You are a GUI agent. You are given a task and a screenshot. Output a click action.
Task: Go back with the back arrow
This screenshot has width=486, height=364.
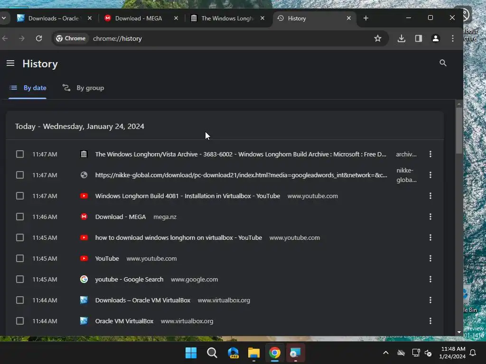click(5, 38)
